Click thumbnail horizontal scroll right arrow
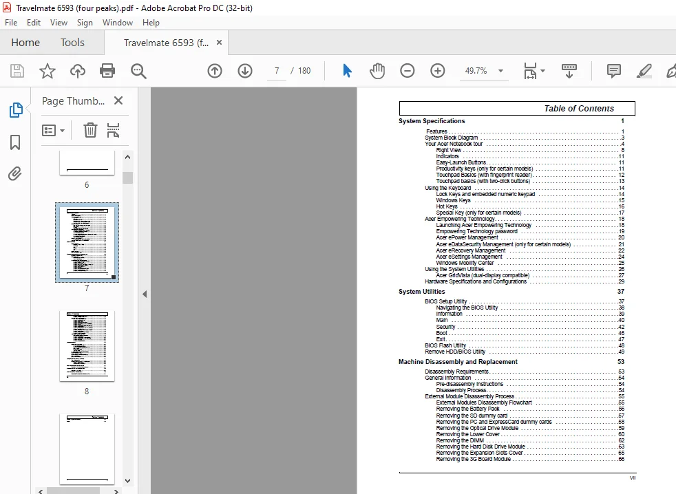Viewport: 676px width, 494px height. click(x=116, y=491)
